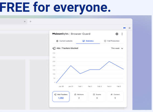Switch to the Current website tab
The width and height of the screenshot is (153, 112).
click(64, 41)
